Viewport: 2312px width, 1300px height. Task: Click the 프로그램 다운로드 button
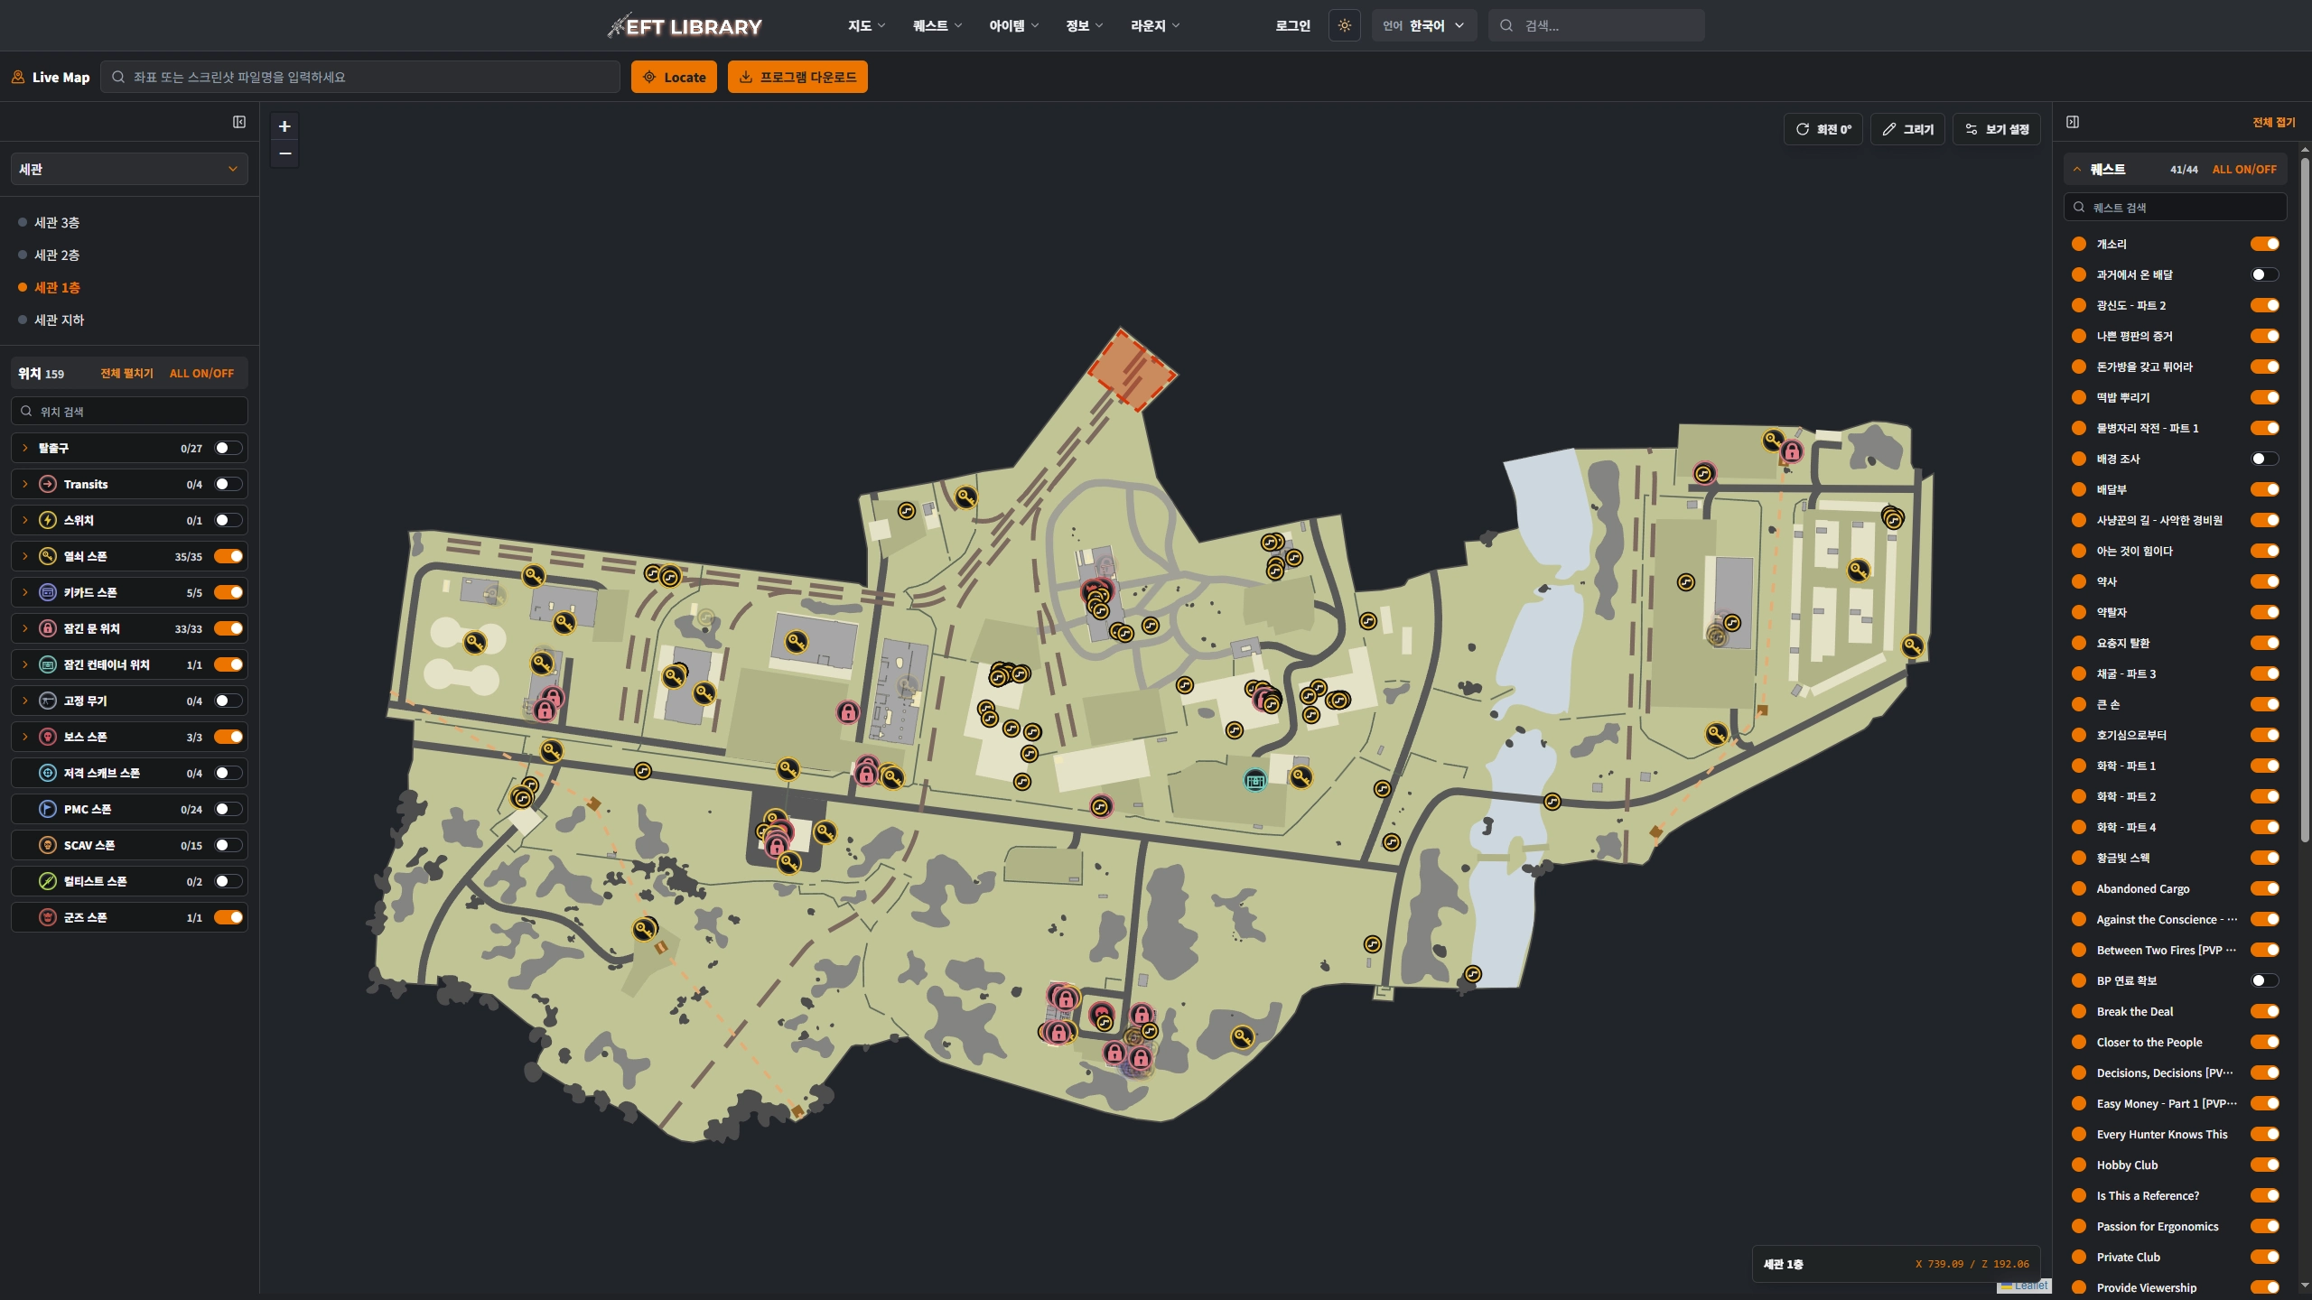click(797, 77)
